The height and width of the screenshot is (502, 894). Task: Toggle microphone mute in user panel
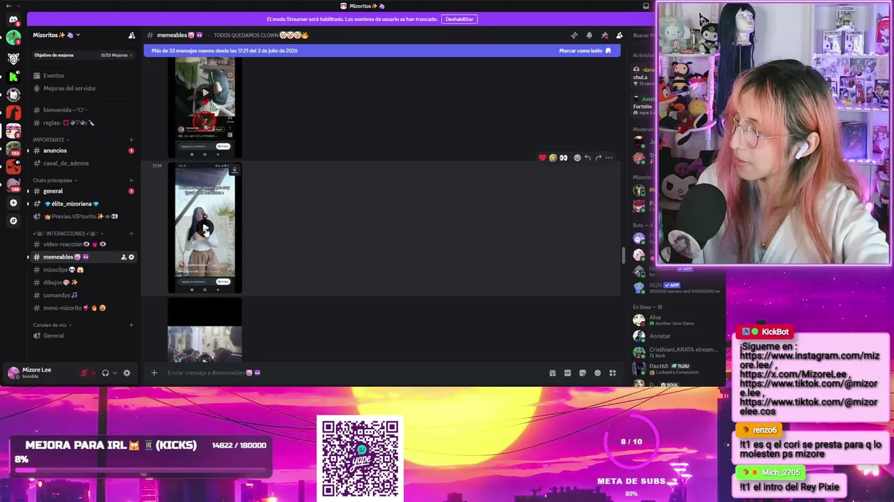click(x=85, y=373)
